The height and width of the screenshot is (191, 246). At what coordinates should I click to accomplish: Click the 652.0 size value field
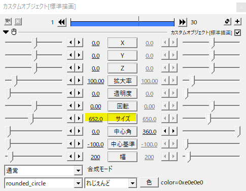tap(96, 119)
